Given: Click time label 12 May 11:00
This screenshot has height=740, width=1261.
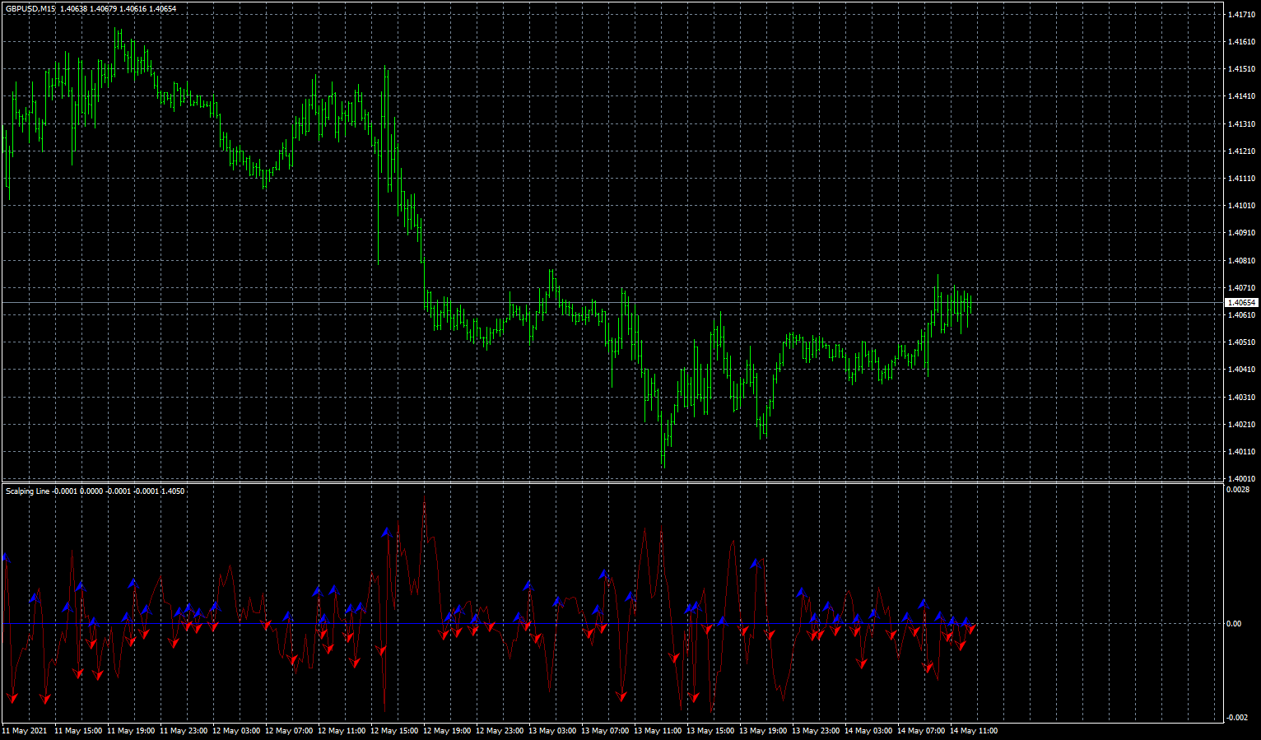Looking at the screenshot, I should (x=342, y=731).
